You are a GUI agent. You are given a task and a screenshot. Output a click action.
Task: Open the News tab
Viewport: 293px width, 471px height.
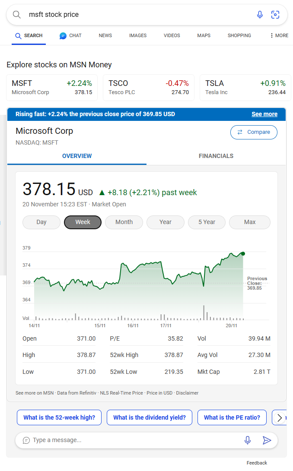pos(105,35)
